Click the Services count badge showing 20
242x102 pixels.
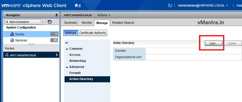(54, 40)
